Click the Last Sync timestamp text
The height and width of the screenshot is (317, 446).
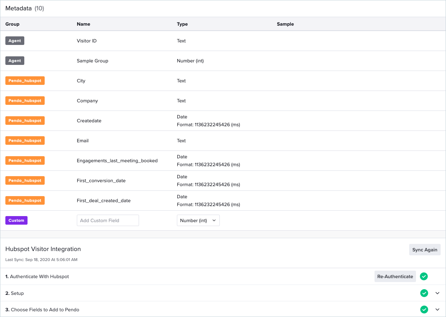click(41, 260)
